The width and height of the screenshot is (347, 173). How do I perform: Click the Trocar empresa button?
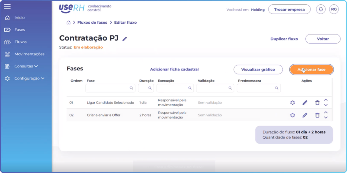(289, 9)
